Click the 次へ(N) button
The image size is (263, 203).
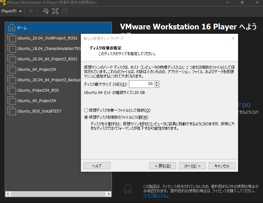(192, 165)
